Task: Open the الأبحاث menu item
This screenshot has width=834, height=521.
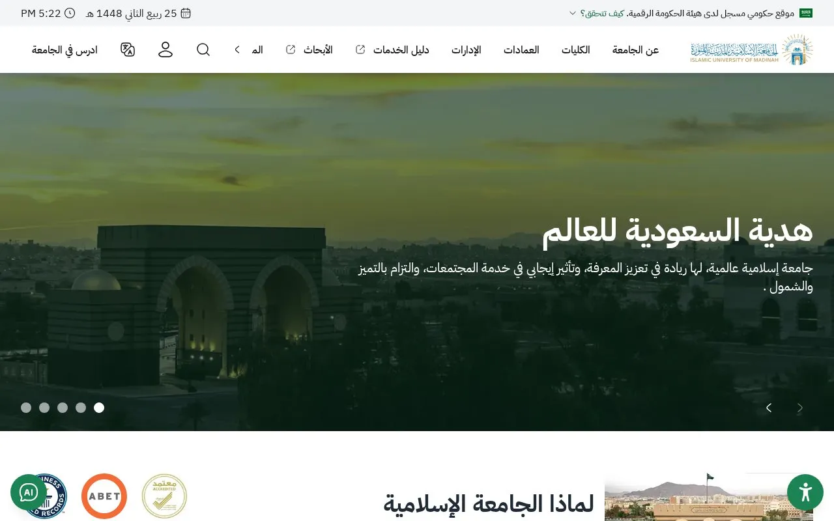Action: (318, 49)
